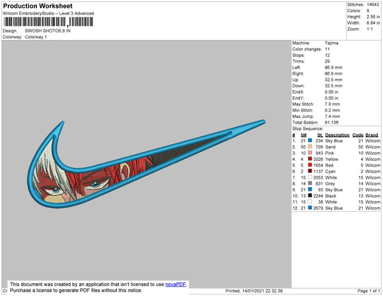Click the Description column header
This screenshot has height=296, width=383.
click(337, 135)
